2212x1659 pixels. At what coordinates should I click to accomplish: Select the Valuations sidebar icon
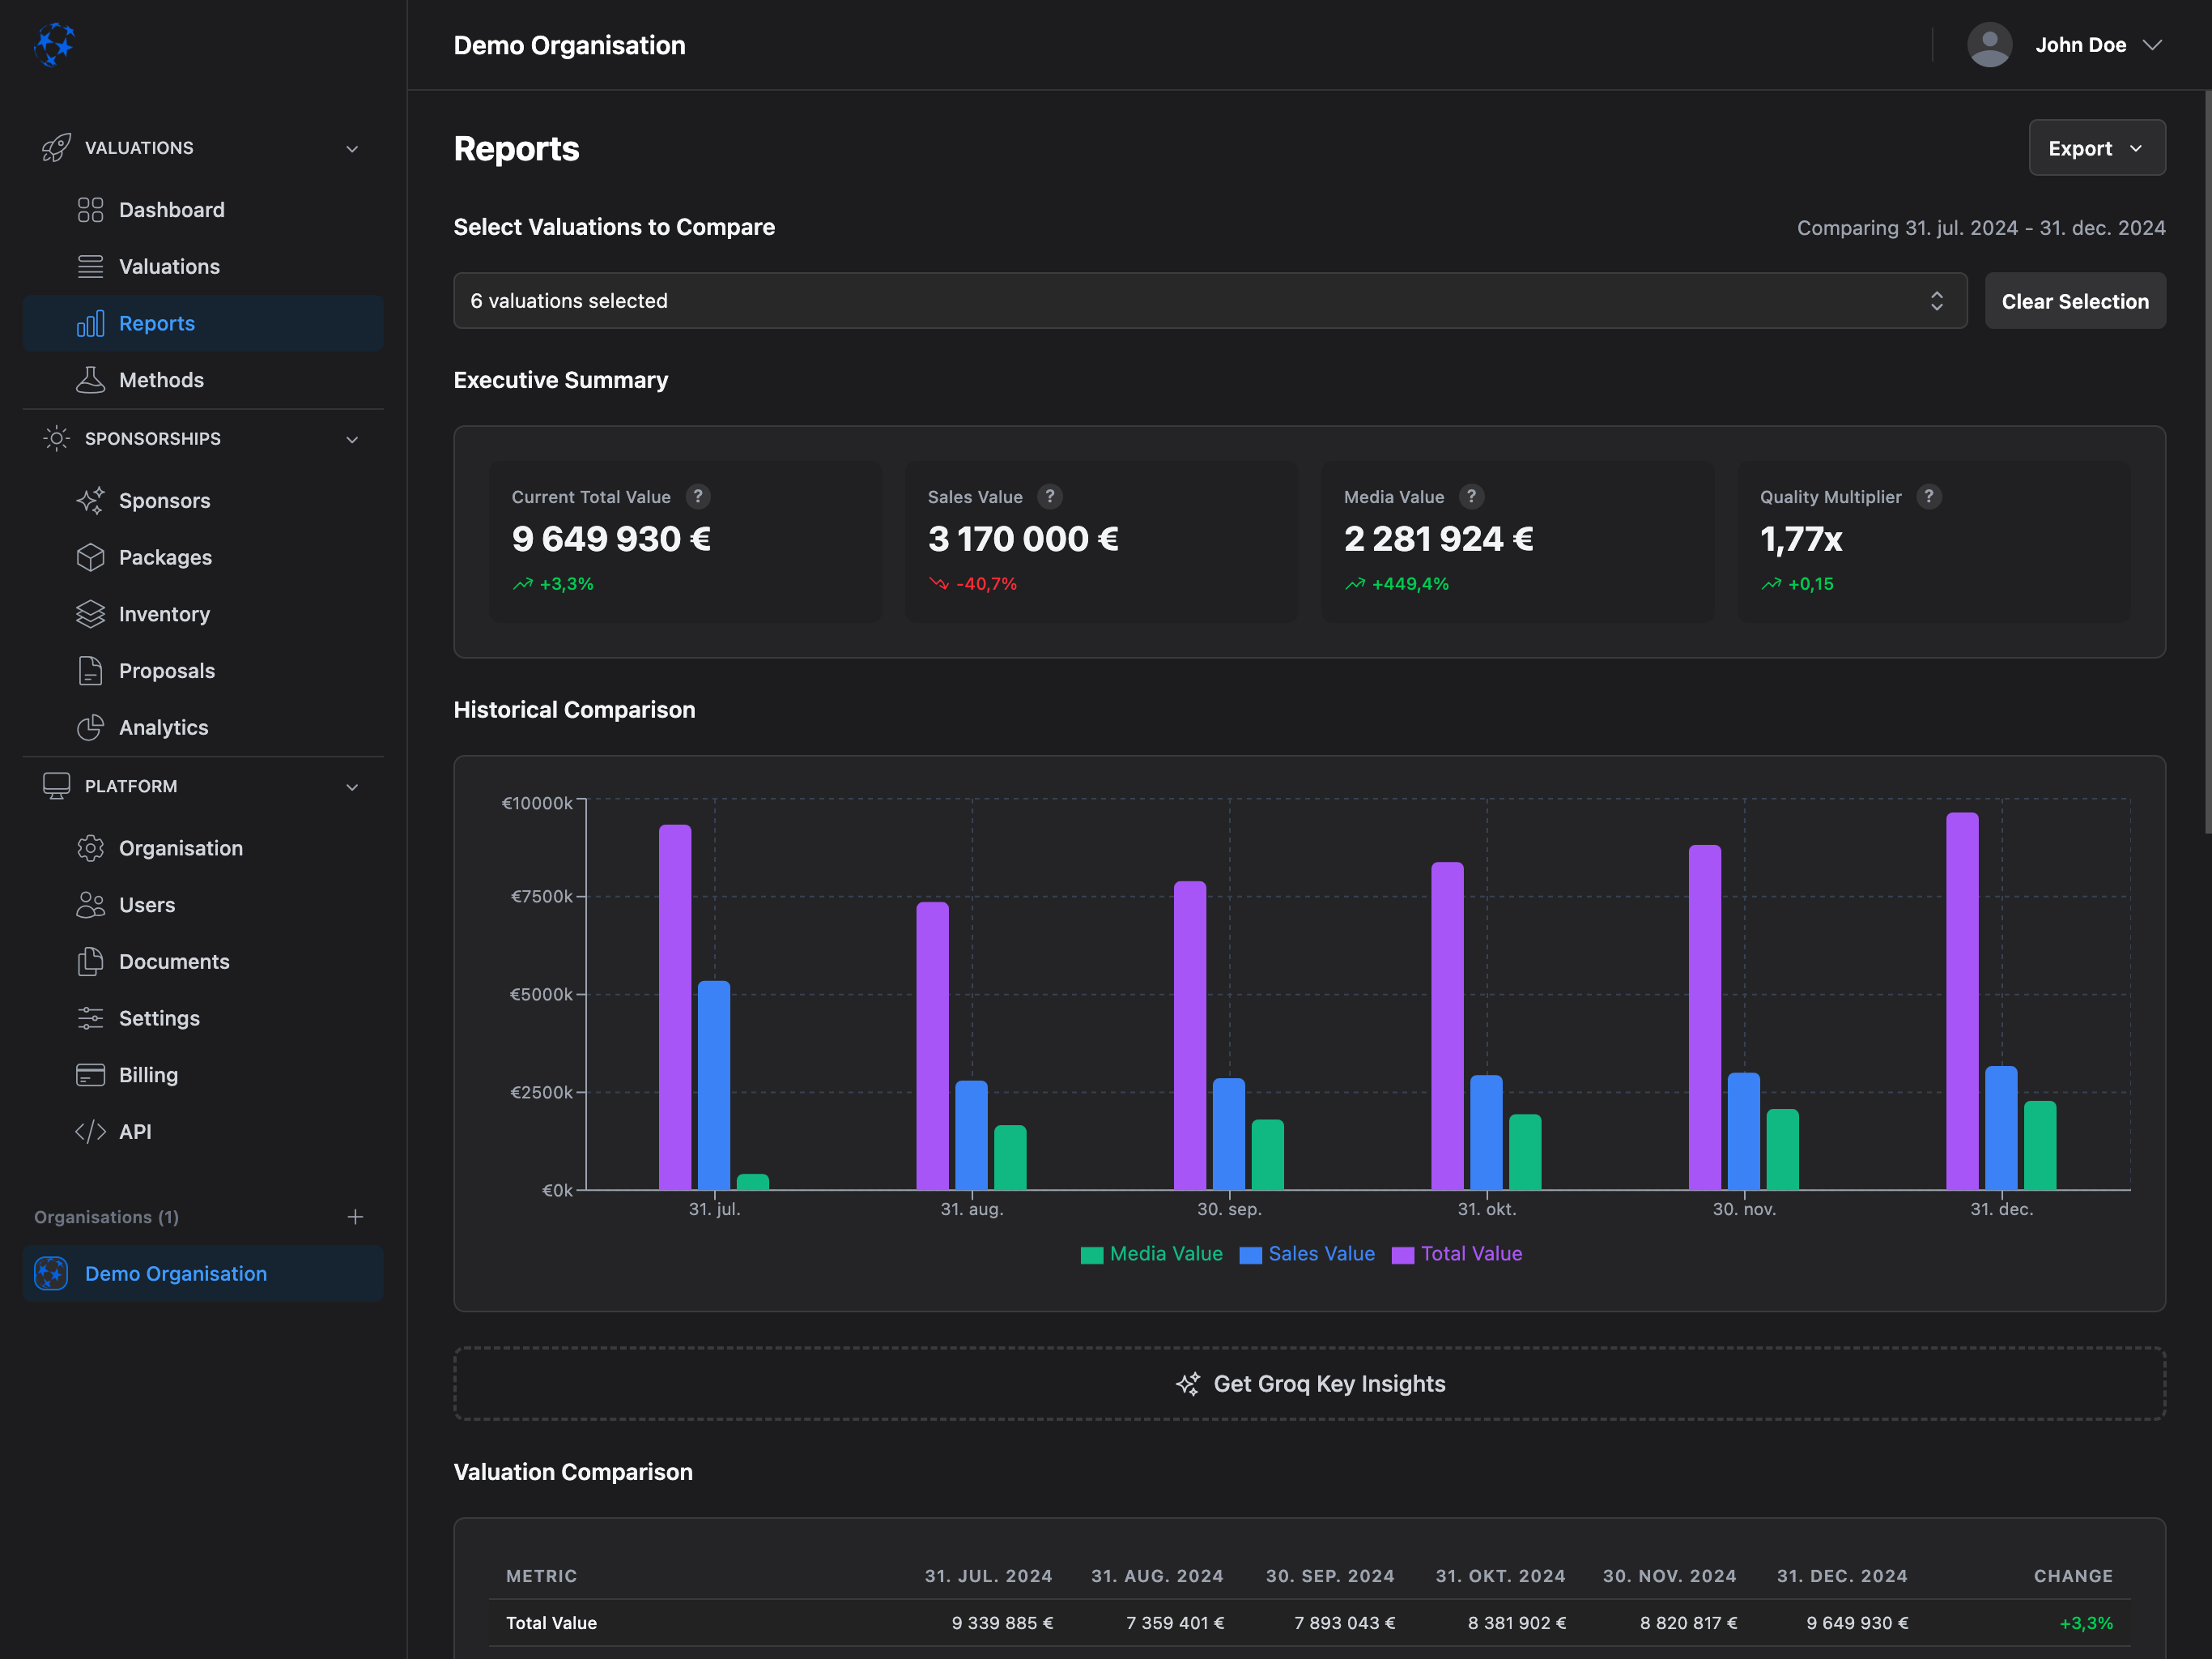tap(91, 267)
